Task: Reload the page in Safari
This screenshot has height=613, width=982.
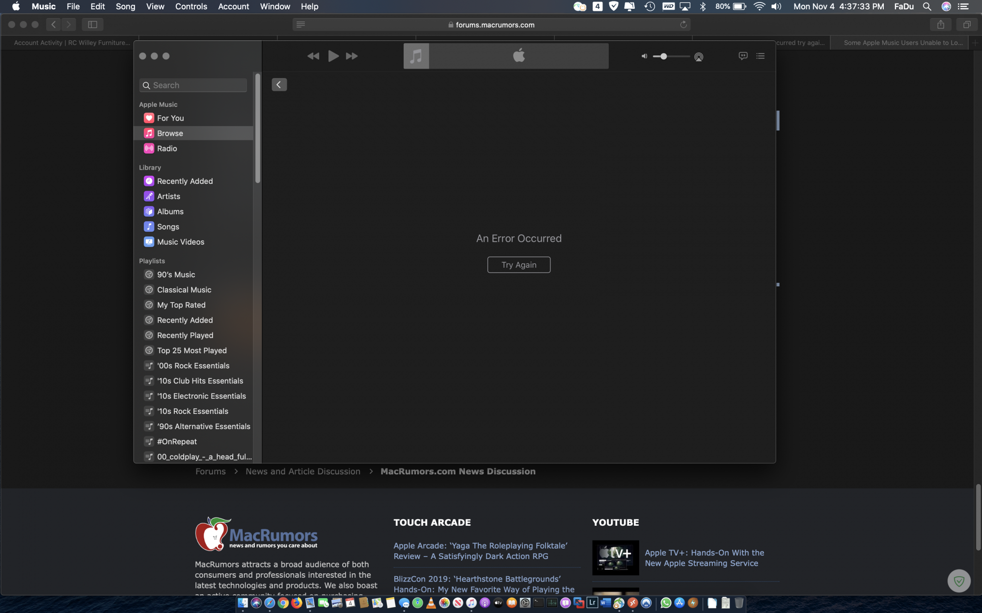Action: pos(683,25)
